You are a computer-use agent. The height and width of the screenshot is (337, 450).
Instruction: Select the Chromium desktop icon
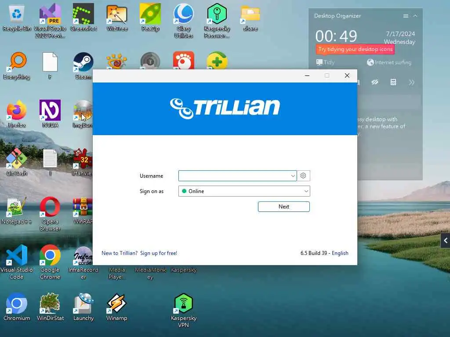click(17, 307)
